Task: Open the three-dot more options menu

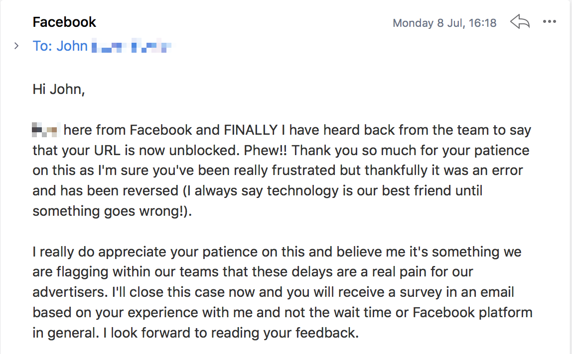Action: 550,22
